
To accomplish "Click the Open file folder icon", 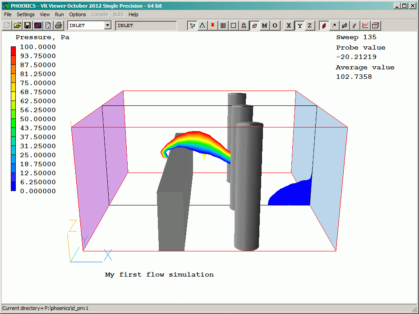I will pyautogui.click(x=18, y=26).
